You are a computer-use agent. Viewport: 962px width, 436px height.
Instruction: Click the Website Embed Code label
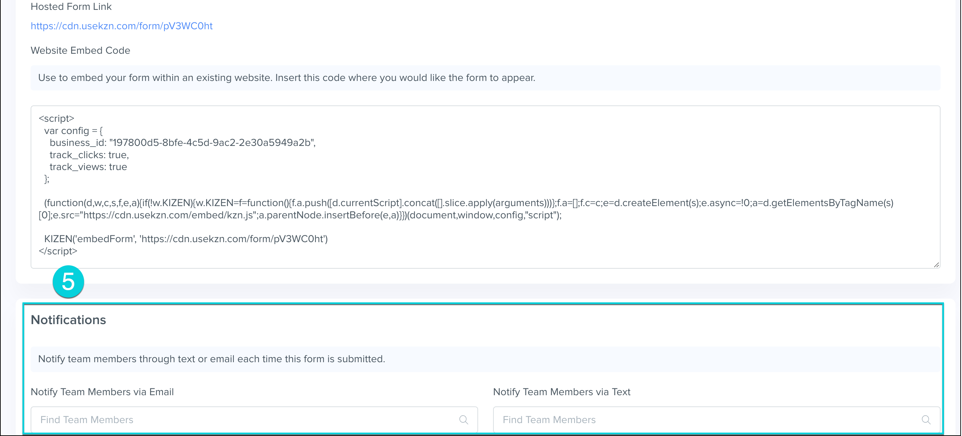coord(80,50)
